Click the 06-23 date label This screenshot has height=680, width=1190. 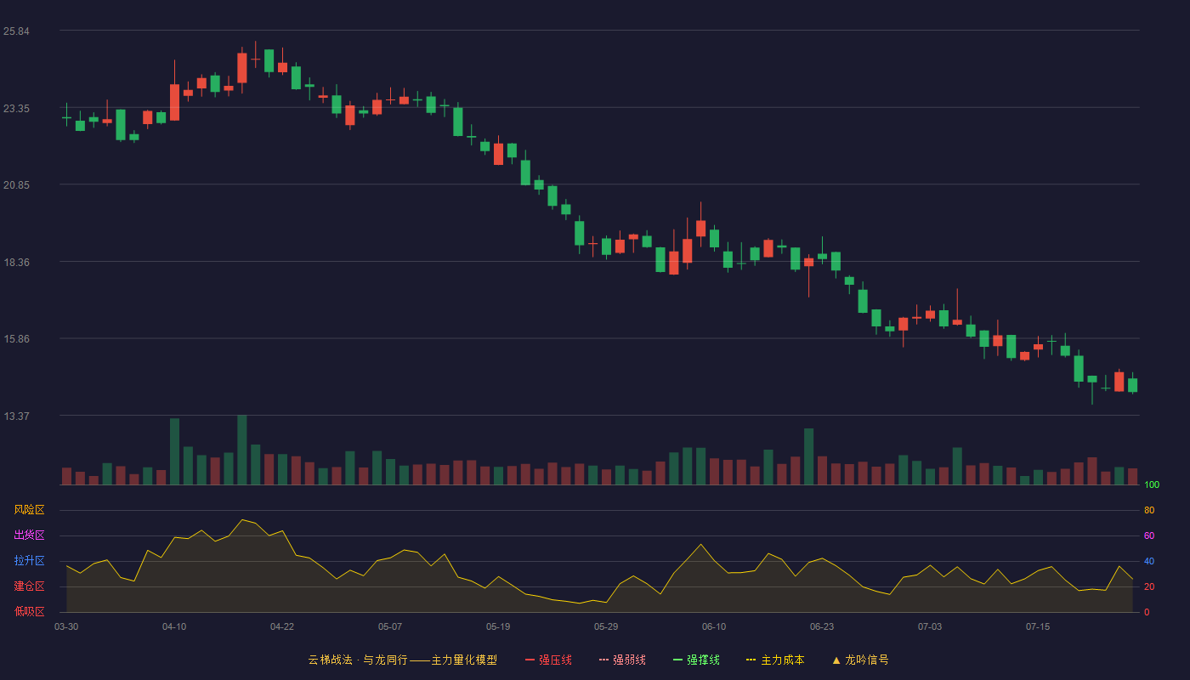pos(822,626)
